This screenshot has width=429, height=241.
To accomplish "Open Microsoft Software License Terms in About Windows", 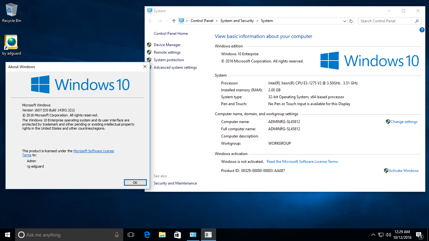I will (94, 151).
